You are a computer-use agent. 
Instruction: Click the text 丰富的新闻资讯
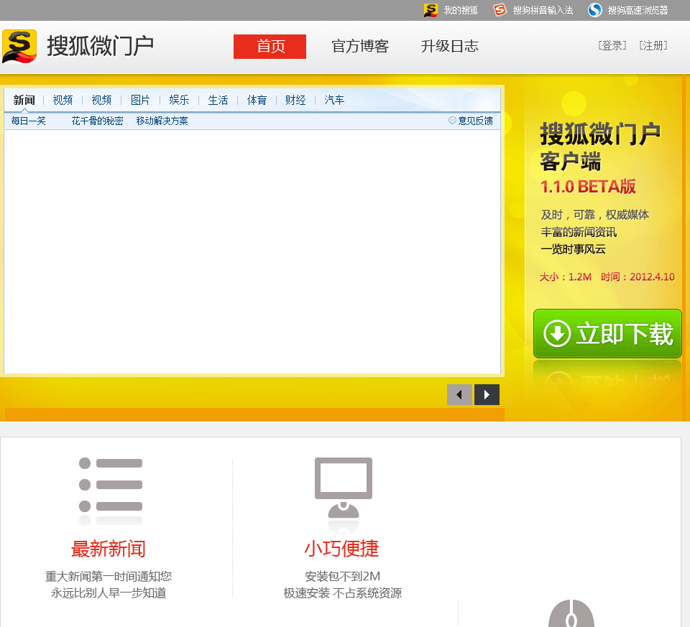click(x=579, y=232)
